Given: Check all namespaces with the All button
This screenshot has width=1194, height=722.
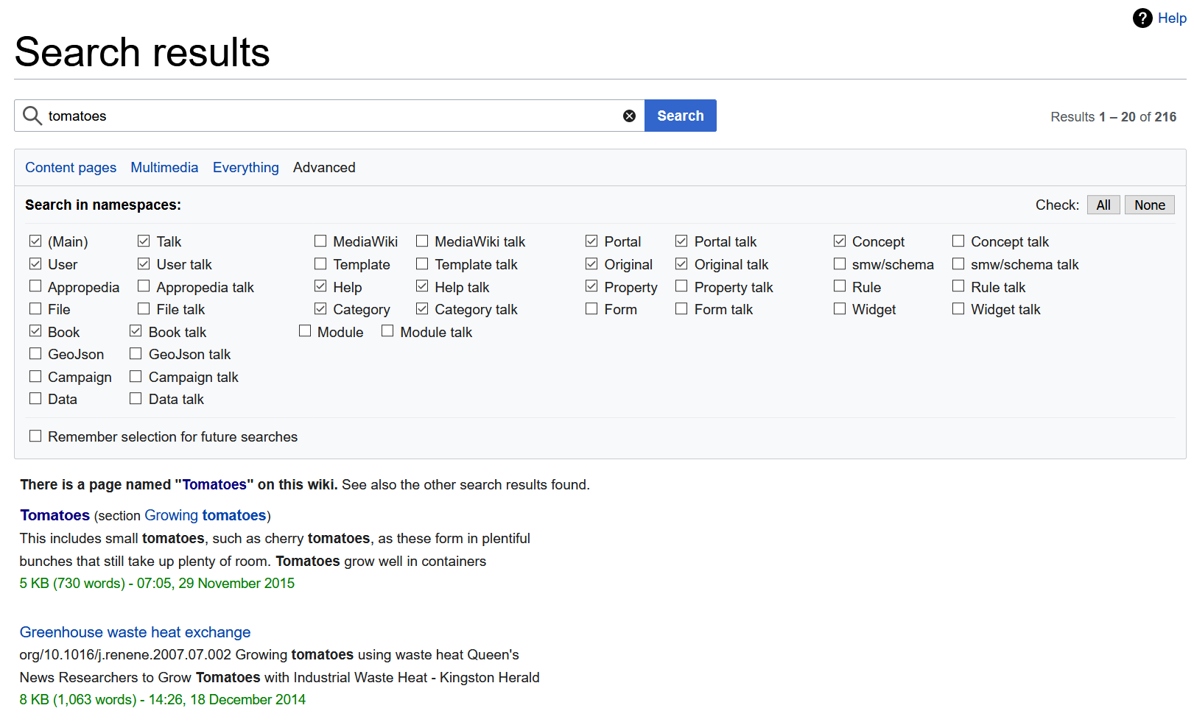Looking at the screenshot, I should [1103, 205].
